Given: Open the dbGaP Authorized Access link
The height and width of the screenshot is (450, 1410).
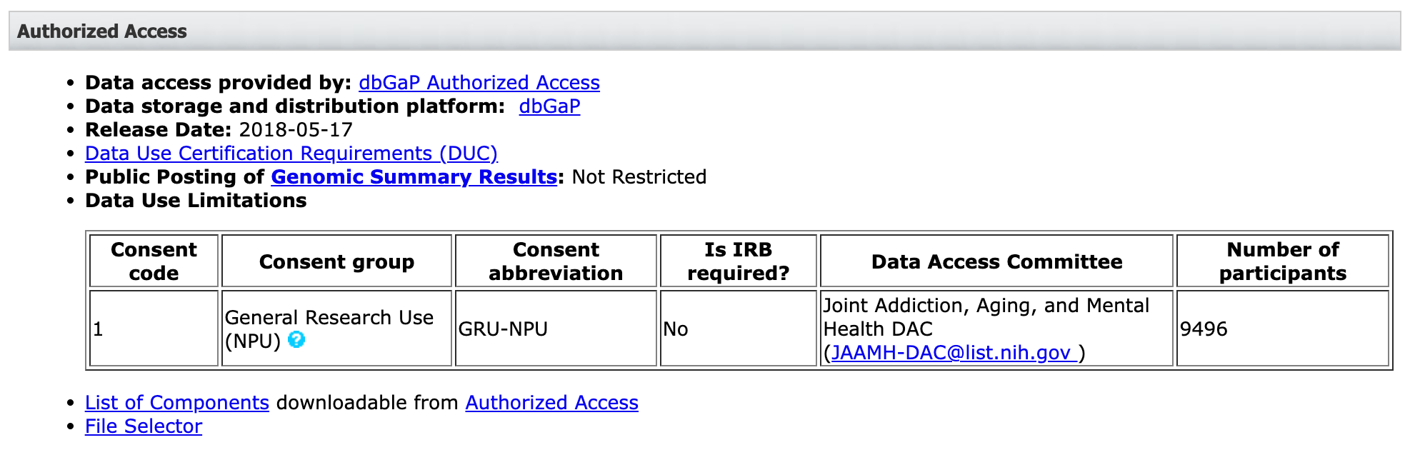Looking at the screenshot, I should (x=479, y=83).
